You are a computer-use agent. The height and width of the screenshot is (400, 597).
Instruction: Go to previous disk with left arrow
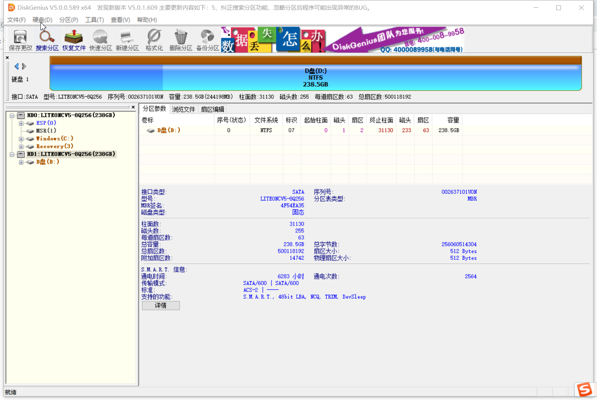click(16, 66)
